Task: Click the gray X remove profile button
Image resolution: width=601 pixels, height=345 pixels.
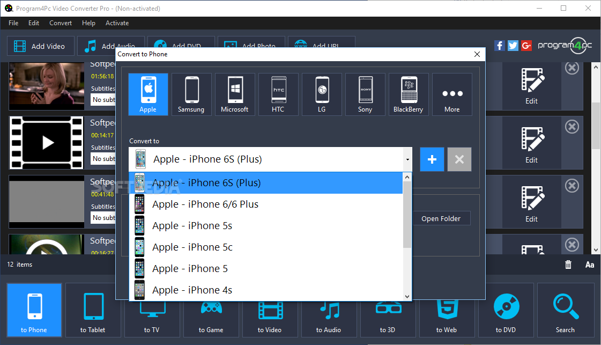Action: click(x=459, y=159)
